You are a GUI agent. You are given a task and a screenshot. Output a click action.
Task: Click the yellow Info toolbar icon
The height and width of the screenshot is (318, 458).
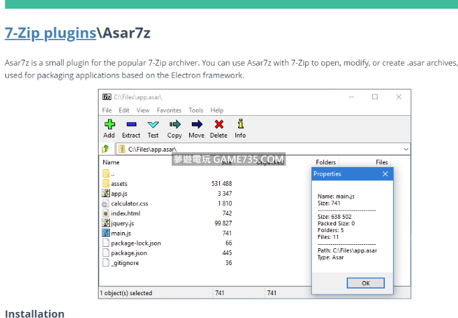click(x=240, y=124)
